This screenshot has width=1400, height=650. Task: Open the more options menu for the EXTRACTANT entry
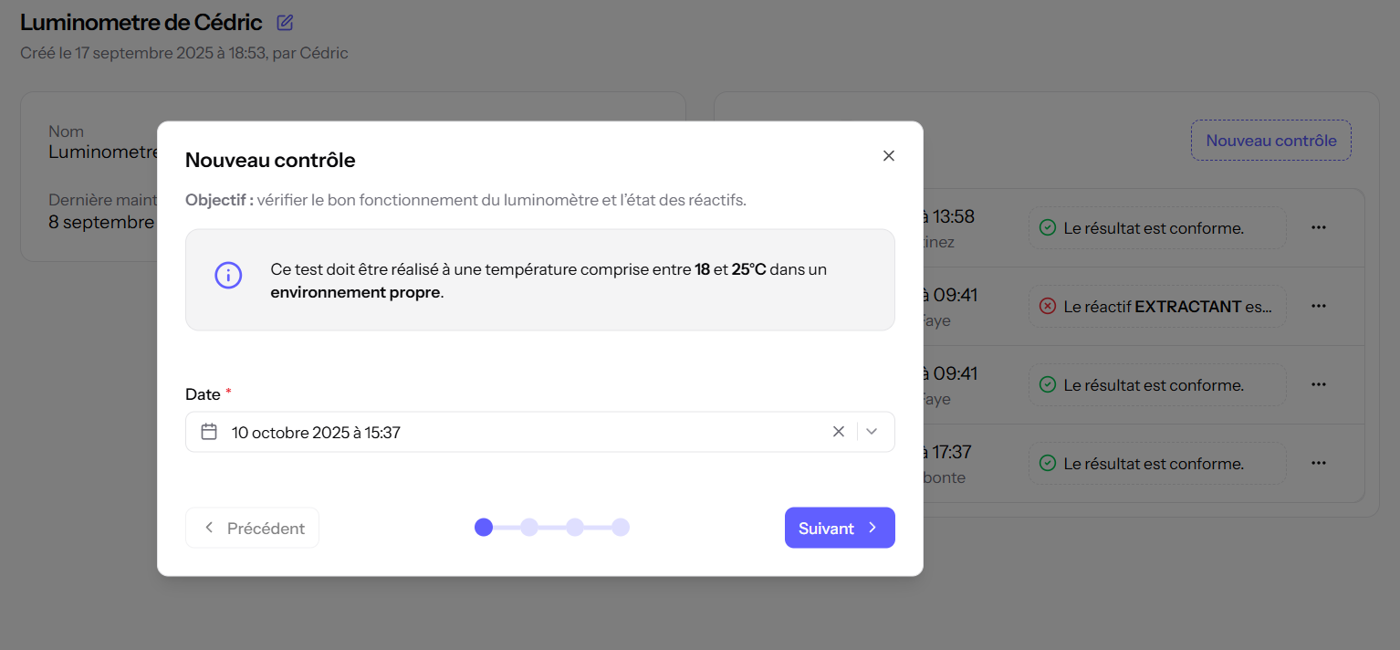pyautogui.click(x=1318, y=307)
